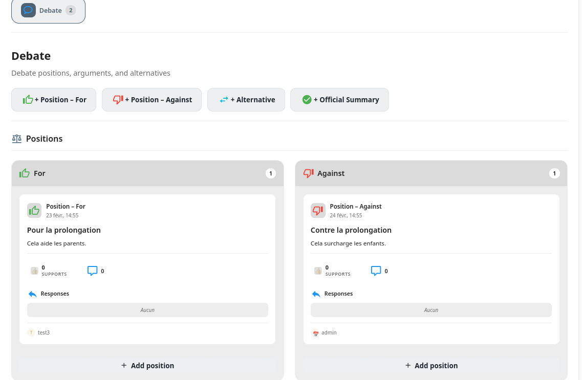Click the test3 author avatar on the For card
The image size is (582, 380).
tap(31, 332)
